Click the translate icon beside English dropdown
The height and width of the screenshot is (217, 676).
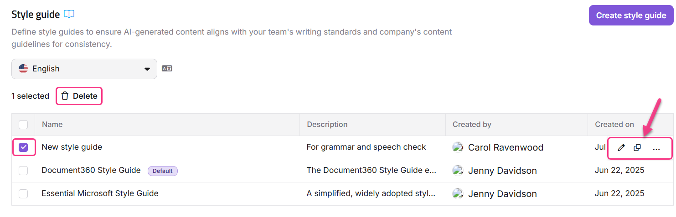(x=167, y=69)
